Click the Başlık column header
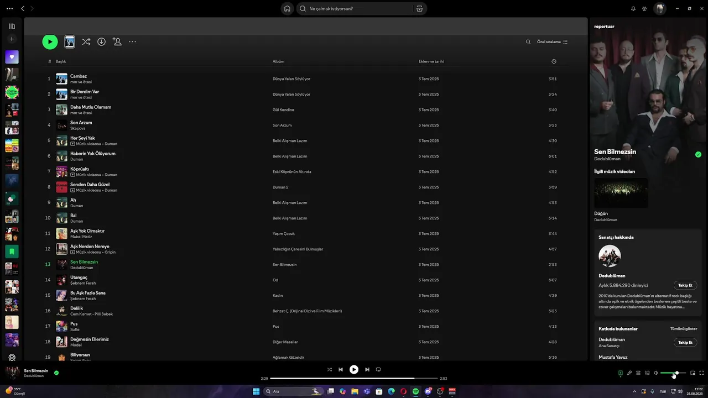The image size is (708, 398). pyautogui.click(x=61, y=61)
